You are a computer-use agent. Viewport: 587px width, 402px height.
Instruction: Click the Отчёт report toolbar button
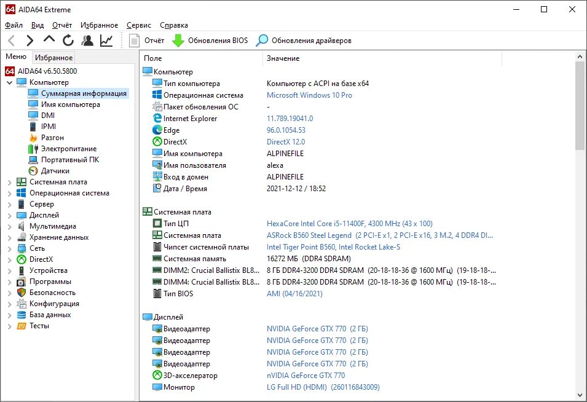coord(146,41)
